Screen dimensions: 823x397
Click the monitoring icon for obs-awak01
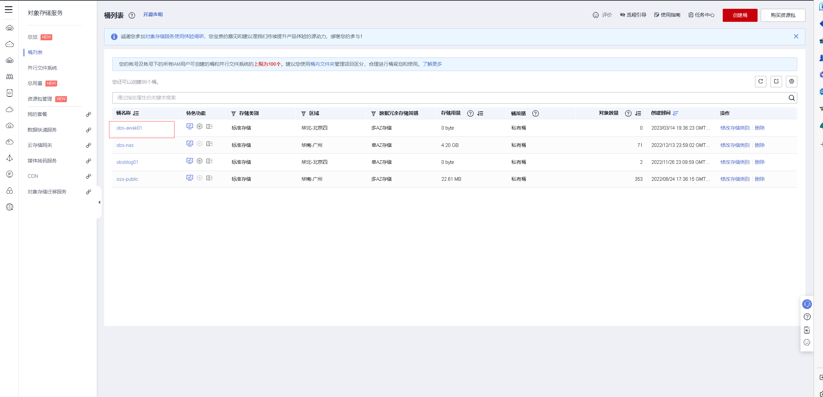[x=190, y=126]
